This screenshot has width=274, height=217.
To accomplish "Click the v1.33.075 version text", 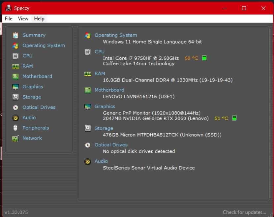I will pos(16,212).
